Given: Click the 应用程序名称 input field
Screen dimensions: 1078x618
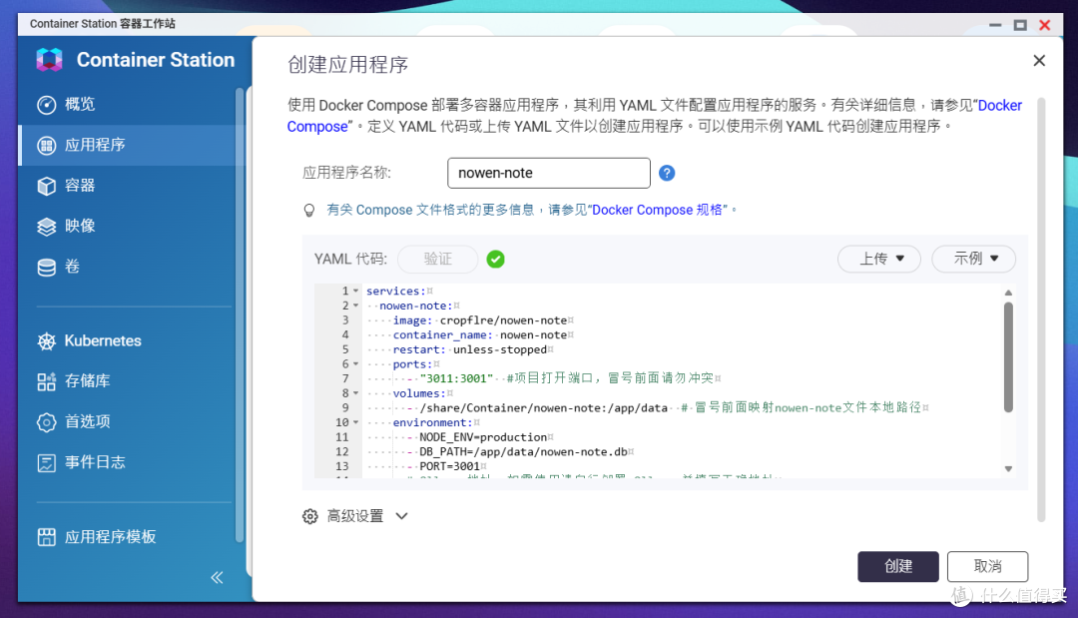Looking at the screenshot, I should click(549, 174).
